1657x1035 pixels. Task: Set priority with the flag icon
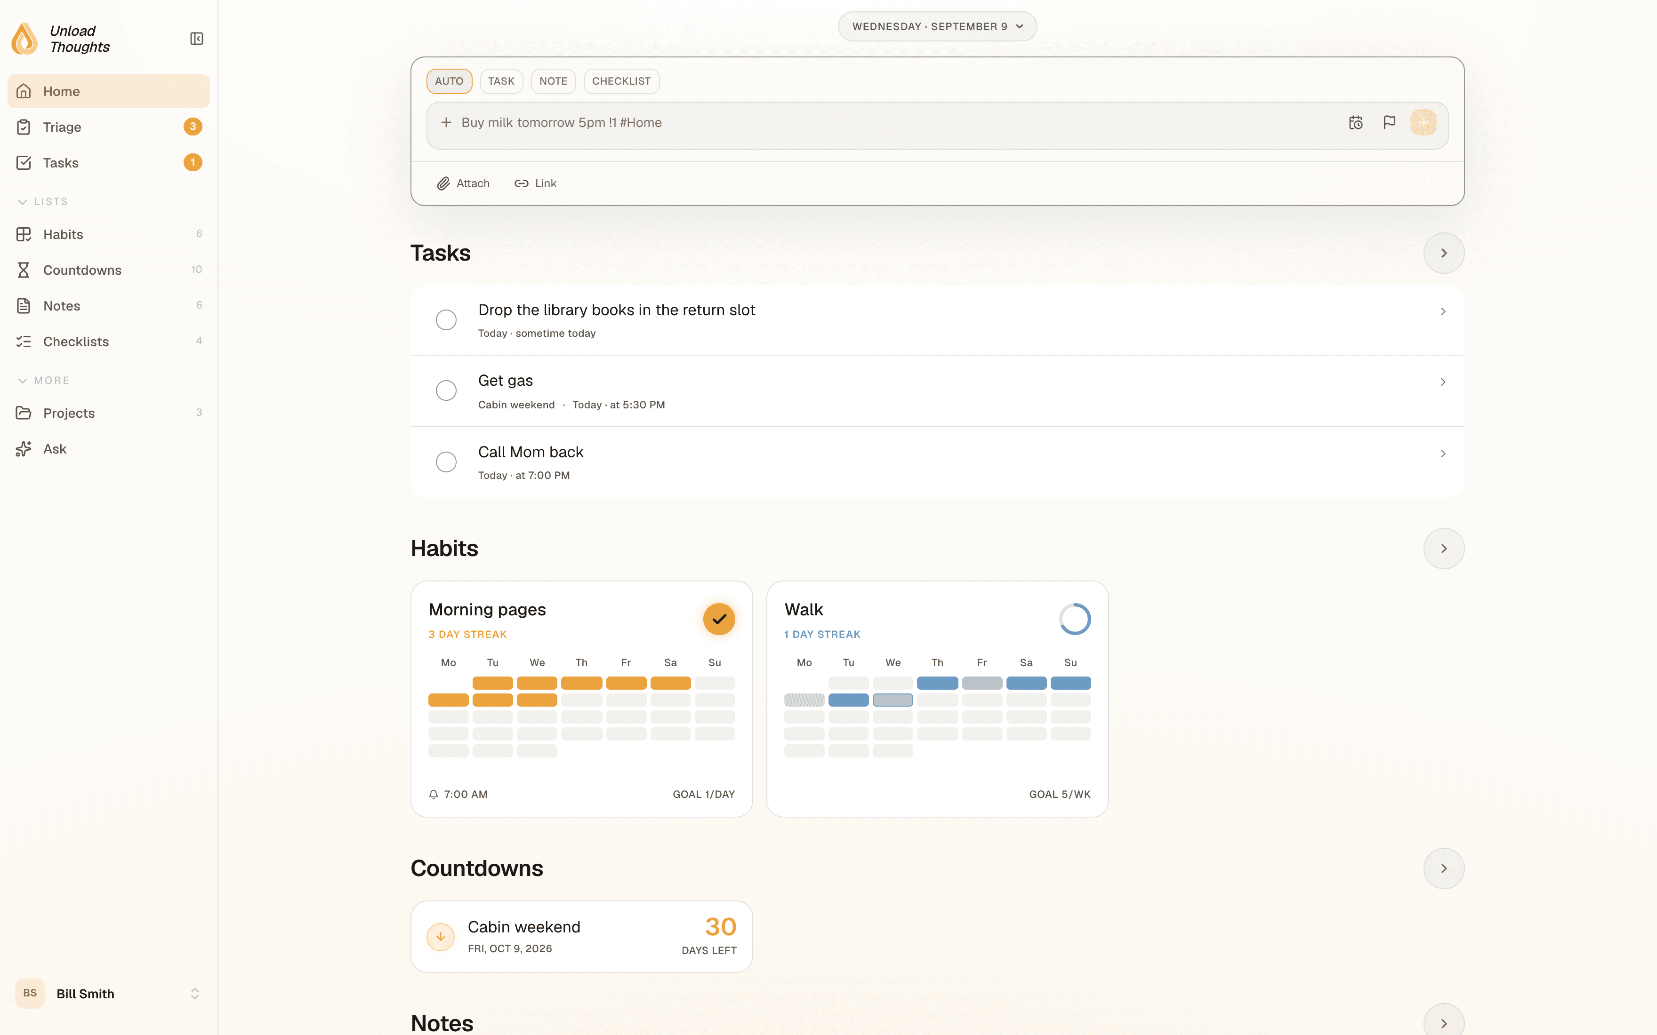click(x=1389, y=122)
